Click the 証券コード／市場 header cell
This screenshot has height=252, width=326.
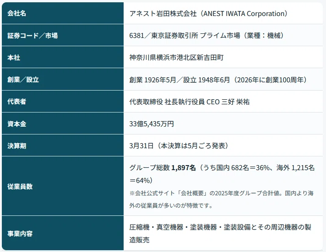(x=63, y=35)
